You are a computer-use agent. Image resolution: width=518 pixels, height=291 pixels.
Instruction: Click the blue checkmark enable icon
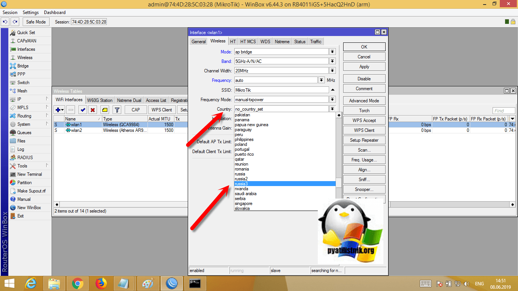(82, 110)
